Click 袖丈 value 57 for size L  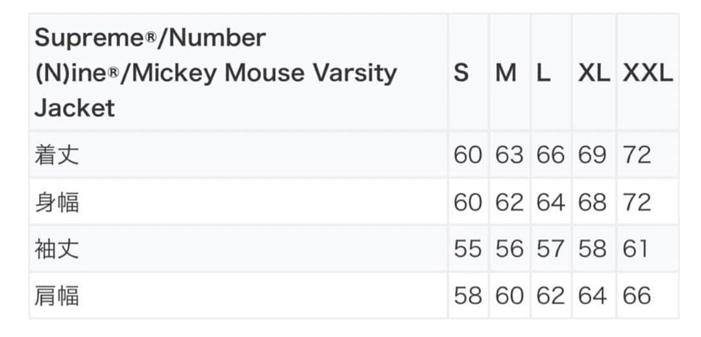click(550, 249)
